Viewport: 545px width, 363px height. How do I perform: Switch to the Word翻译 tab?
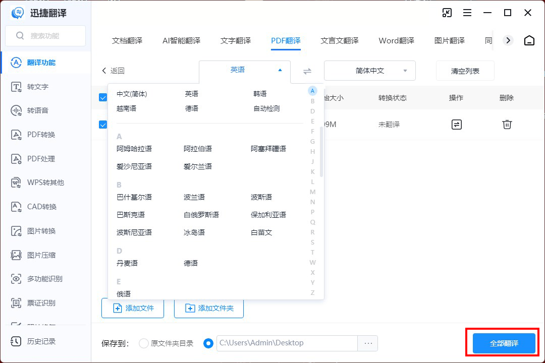pyautogui.click(x=397, y=41)
